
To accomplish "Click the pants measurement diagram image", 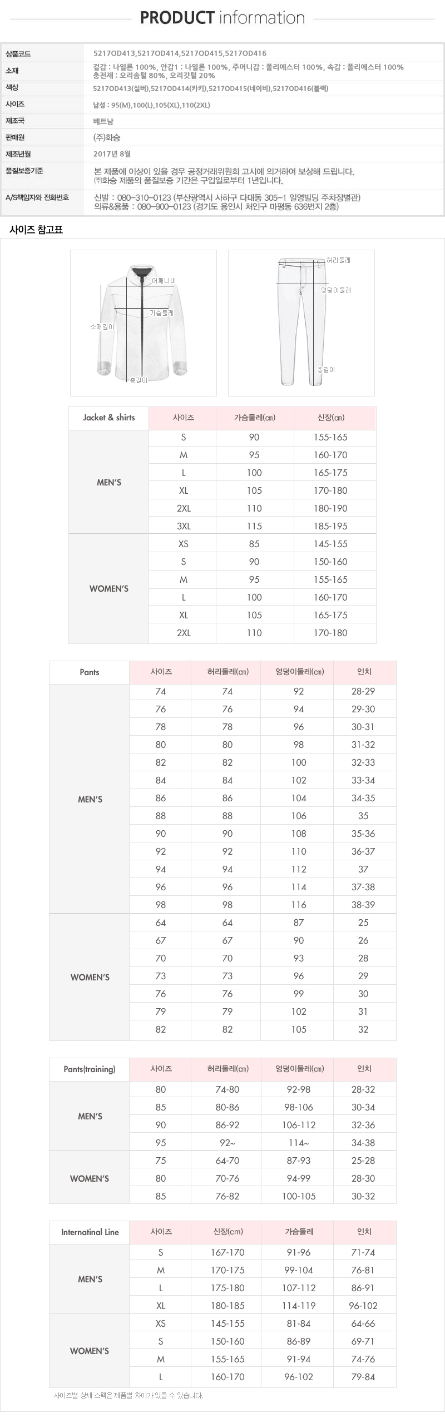I will tap(301, 323).
